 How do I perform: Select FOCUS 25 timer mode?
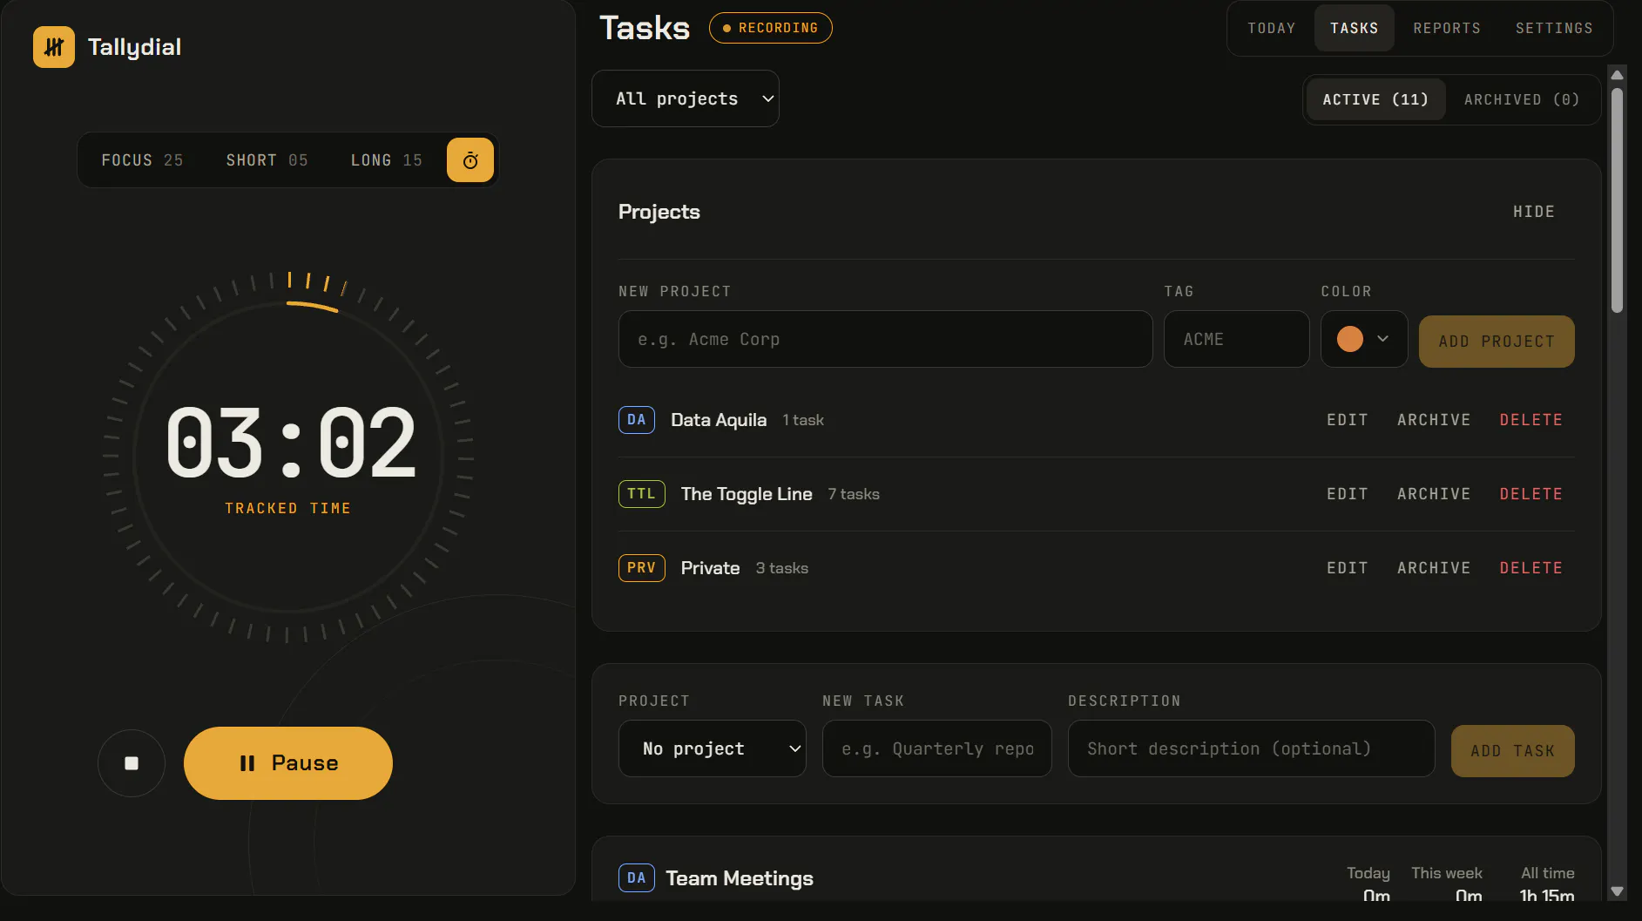[x=142, y=160]
